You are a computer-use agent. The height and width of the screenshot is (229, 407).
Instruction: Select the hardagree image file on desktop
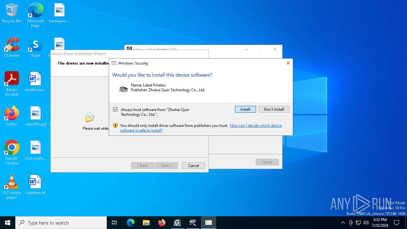[x=59, y=13]
